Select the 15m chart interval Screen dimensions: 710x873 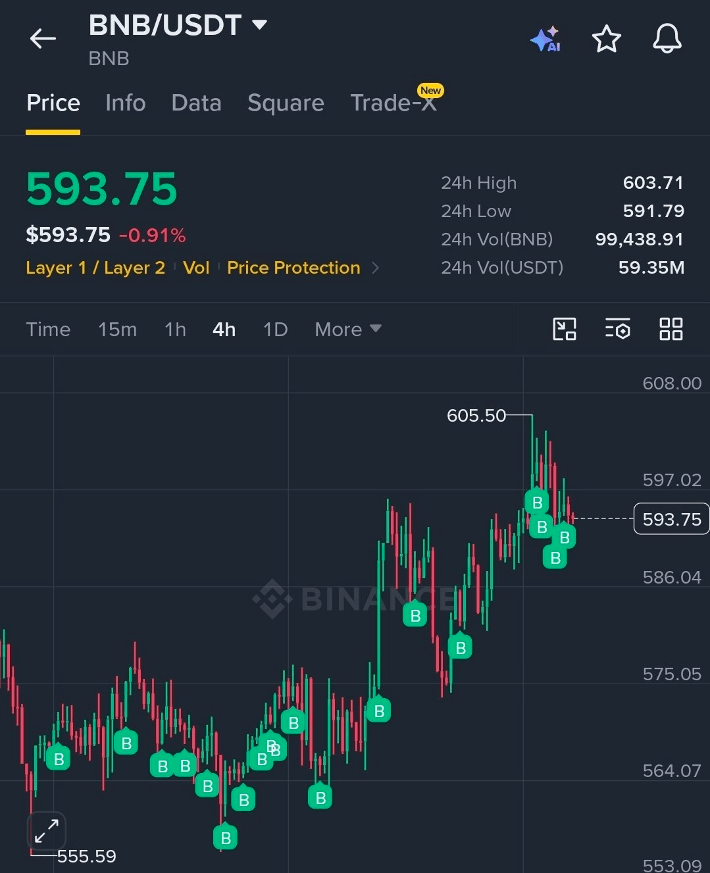pyautogui.click(x=117, y=329)
